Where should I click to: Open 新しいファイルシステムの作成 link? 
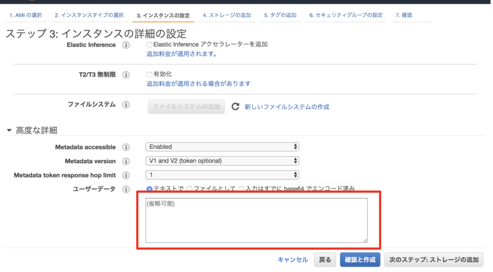coord(287,107)
